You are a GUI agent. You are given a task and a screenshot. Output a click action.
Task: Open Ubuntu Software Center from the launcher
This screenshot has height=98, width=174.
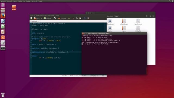pyautogui.click(x=3, y=37)
